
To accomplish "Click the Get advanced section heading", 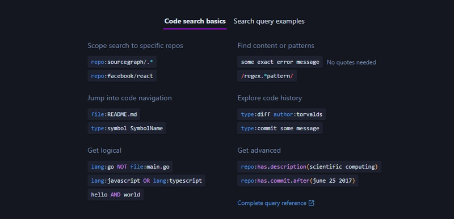I will pos(259,151).
